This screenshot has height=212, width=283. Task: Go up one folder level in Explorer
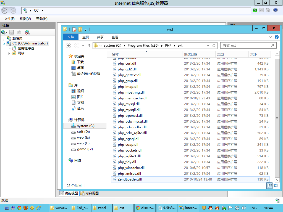click(89, 46)
